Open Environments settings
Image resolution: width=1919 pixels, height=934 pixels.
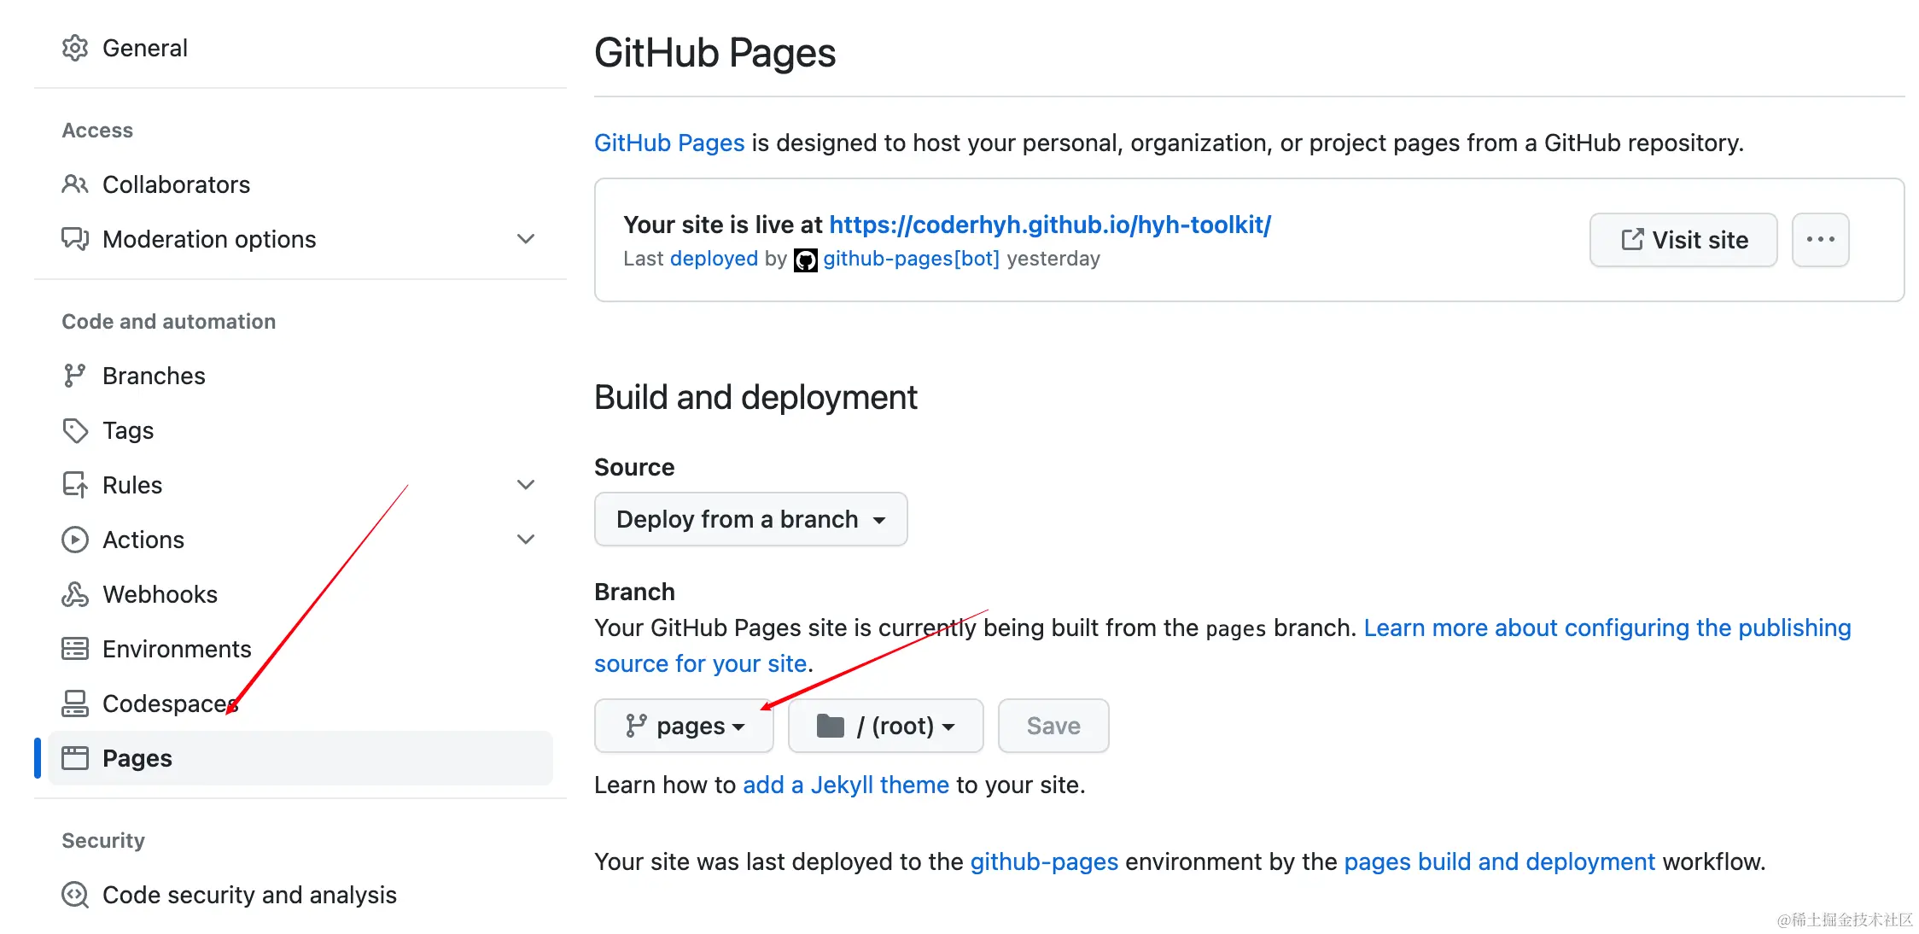[x=300, y=649]
